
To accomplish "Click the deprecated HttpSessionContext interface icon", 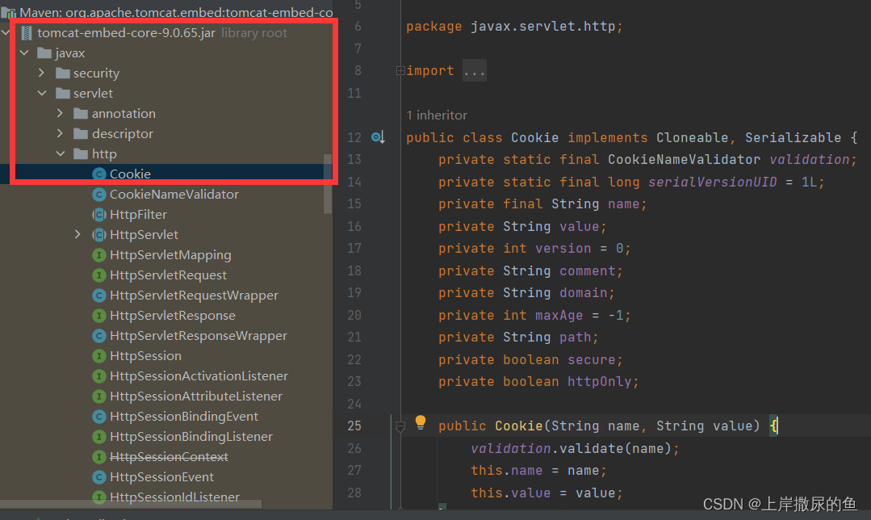I will 98,457.
